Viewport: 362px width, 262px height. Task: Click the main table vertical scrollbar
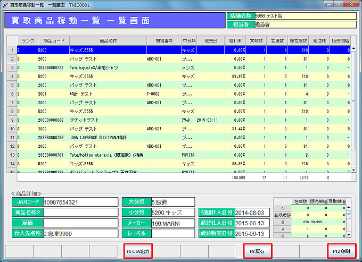353,106
